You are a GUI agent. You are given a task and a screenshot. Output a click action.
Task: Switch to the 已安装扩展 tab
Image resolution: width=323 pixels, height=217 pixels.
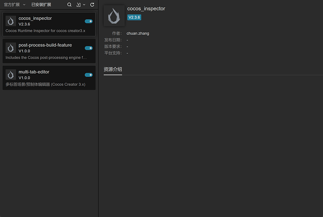coord(41,5)
